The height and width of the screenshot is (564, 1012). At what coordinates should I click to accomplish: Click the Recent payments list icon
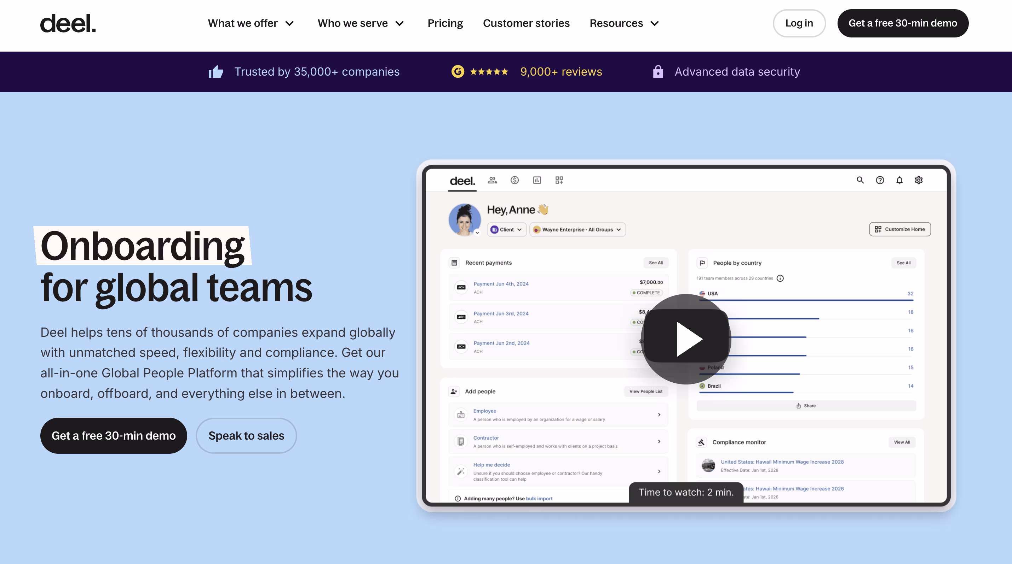[x=454, y=263]
